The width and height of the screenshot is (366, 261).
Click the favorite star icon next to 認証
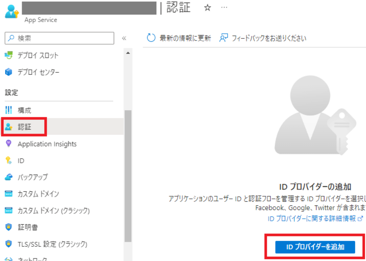208,8
